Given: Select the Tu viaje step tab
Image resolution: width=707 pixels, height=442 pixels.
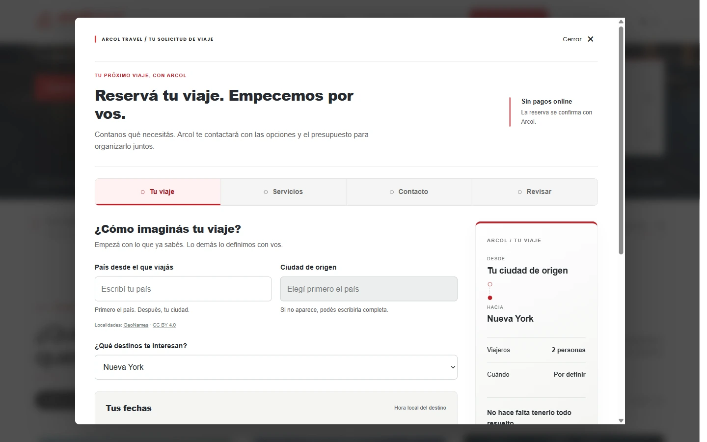Looking at the screenshot, I should click(x=158, y=192).
